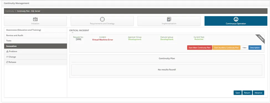Screen dimensions: 270x103
Task: Select the Implementation checkmark icon
Action: 169,19
